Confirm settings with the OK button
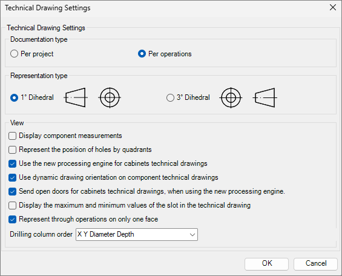 (266, 263)
